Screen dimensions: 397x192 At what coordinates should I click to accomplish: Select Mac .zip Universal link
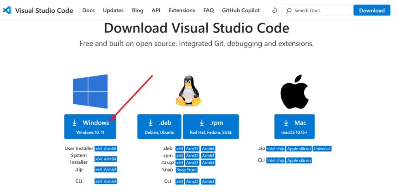(x=322, y=149)
